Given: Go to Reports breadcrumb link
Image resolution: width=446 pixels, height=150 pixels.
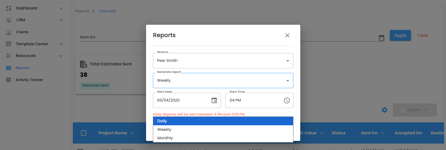Looking at the screenshot, I should (82, 11).
